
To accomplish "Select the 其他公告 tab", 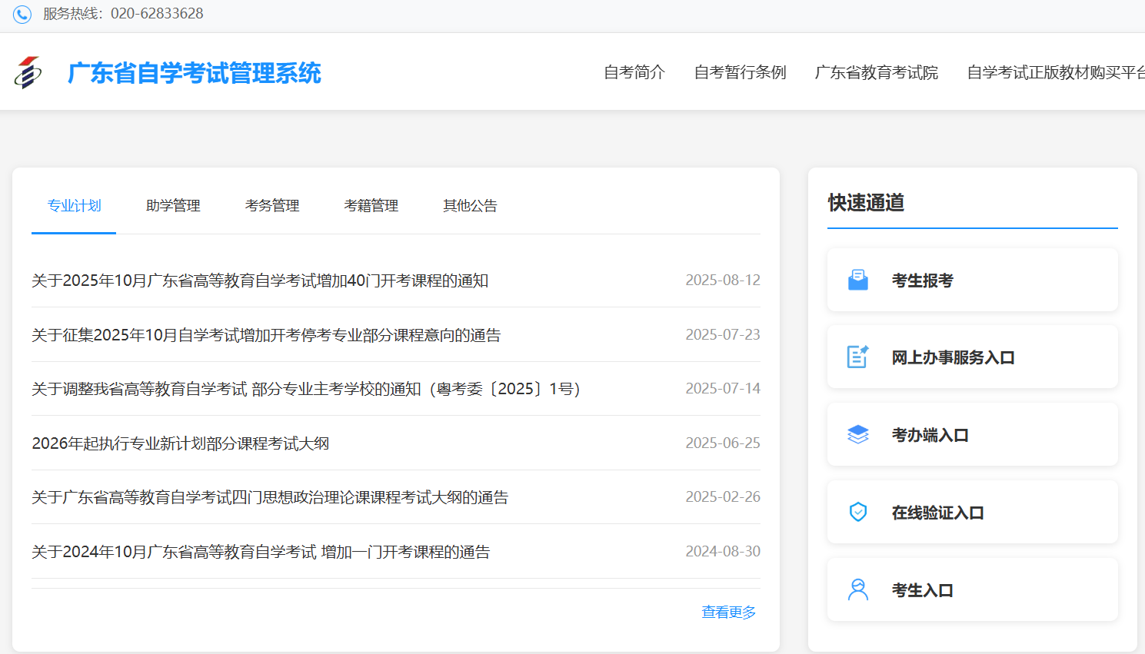I will (470, 205).
